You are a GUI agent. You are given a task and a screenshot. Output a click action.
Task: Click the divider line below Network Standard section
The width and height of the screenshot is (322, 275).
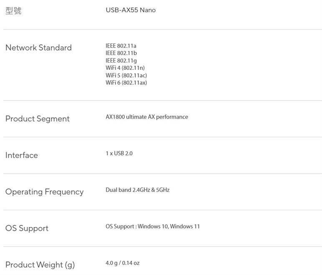coord(163,101)
